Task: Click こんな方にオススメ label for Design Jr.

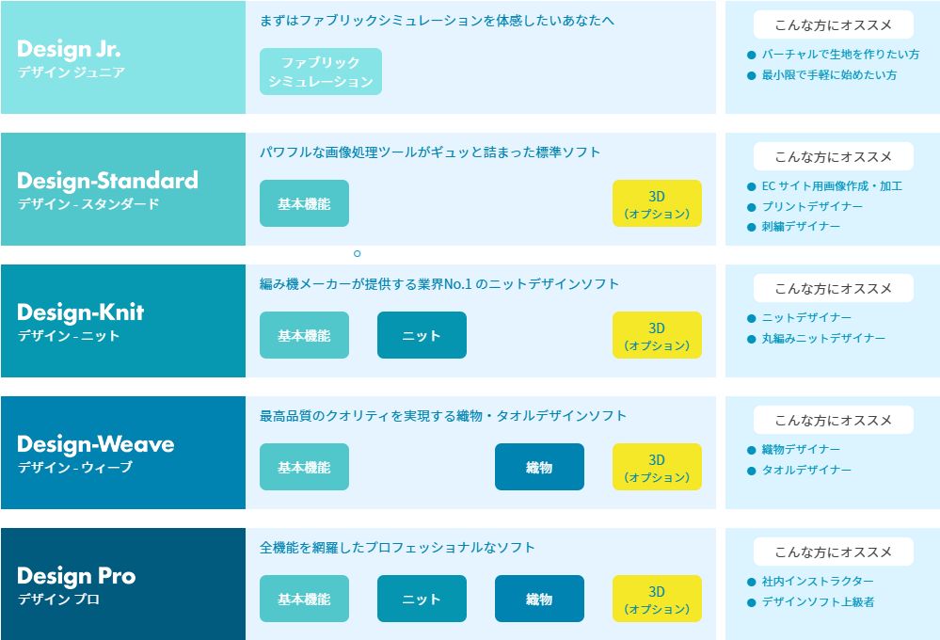Action: click(x=834, y=24)
